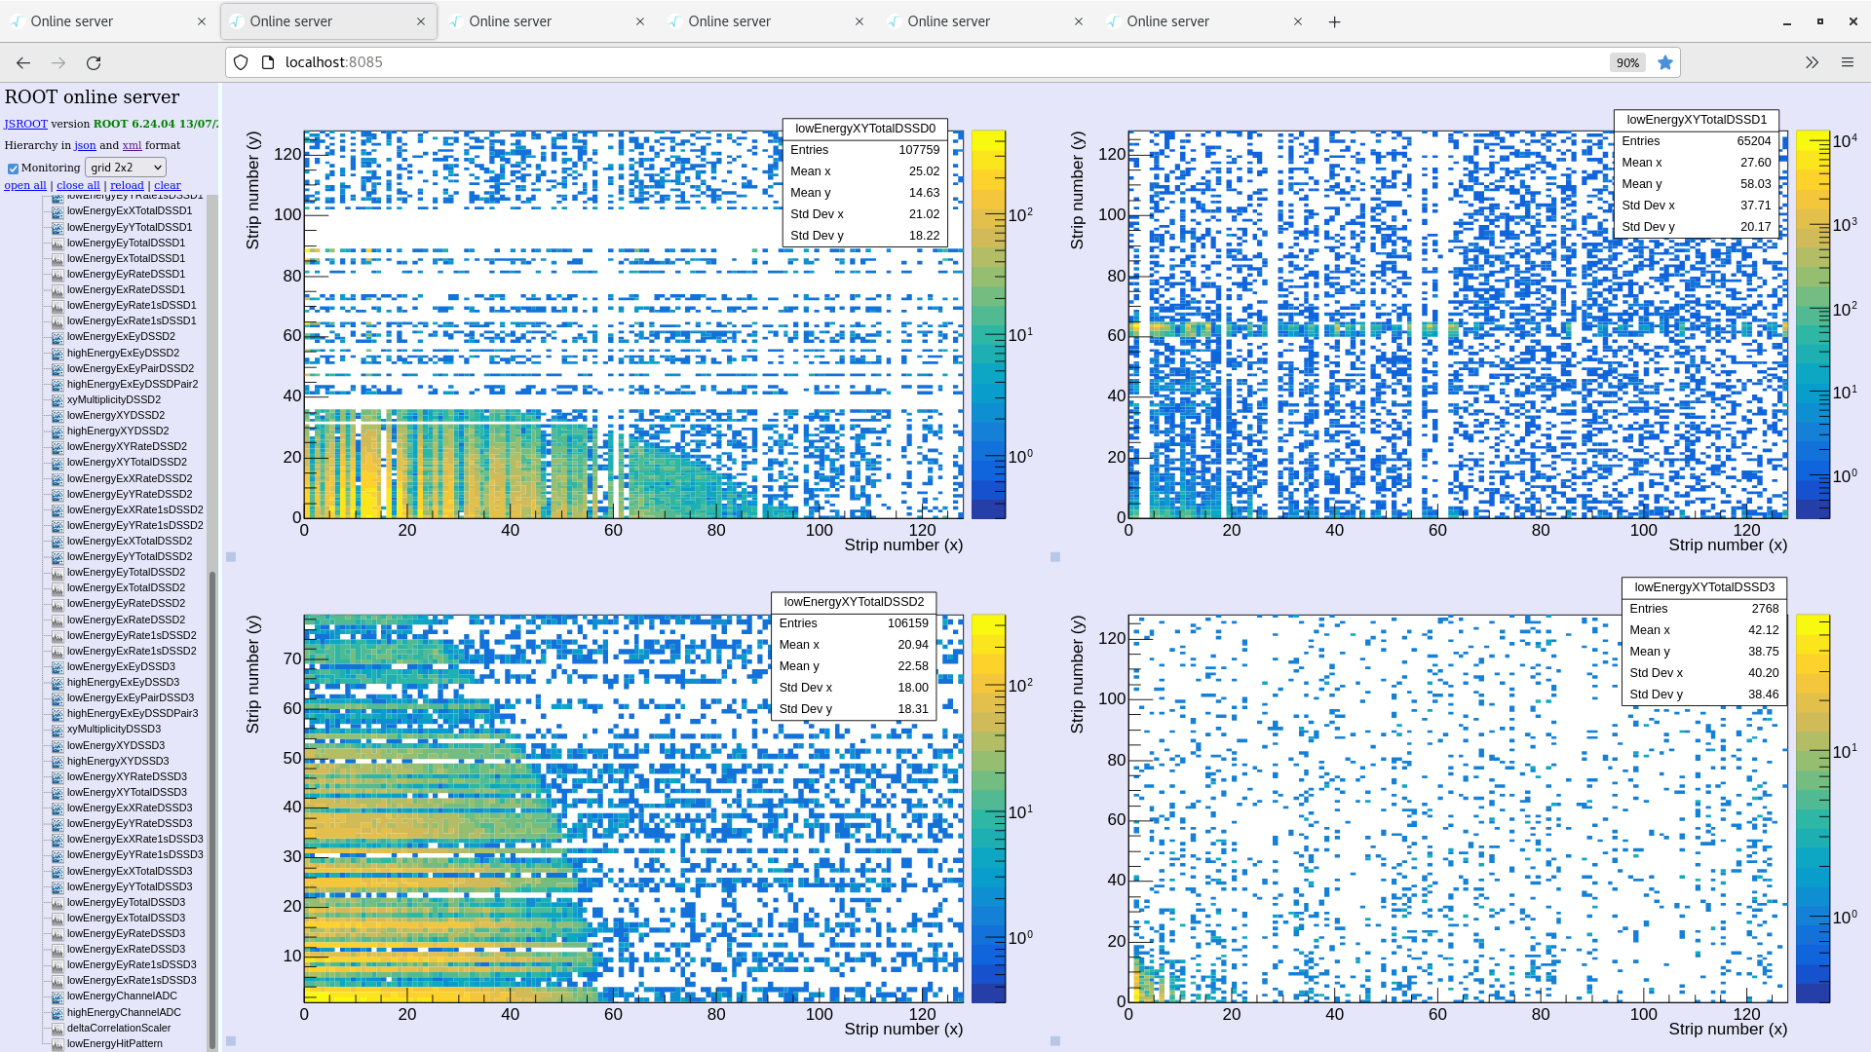The height and width of the screenshot is (1052, 1871).
Task: Open the browser hamburger menu
Action: coord(1848,61)
